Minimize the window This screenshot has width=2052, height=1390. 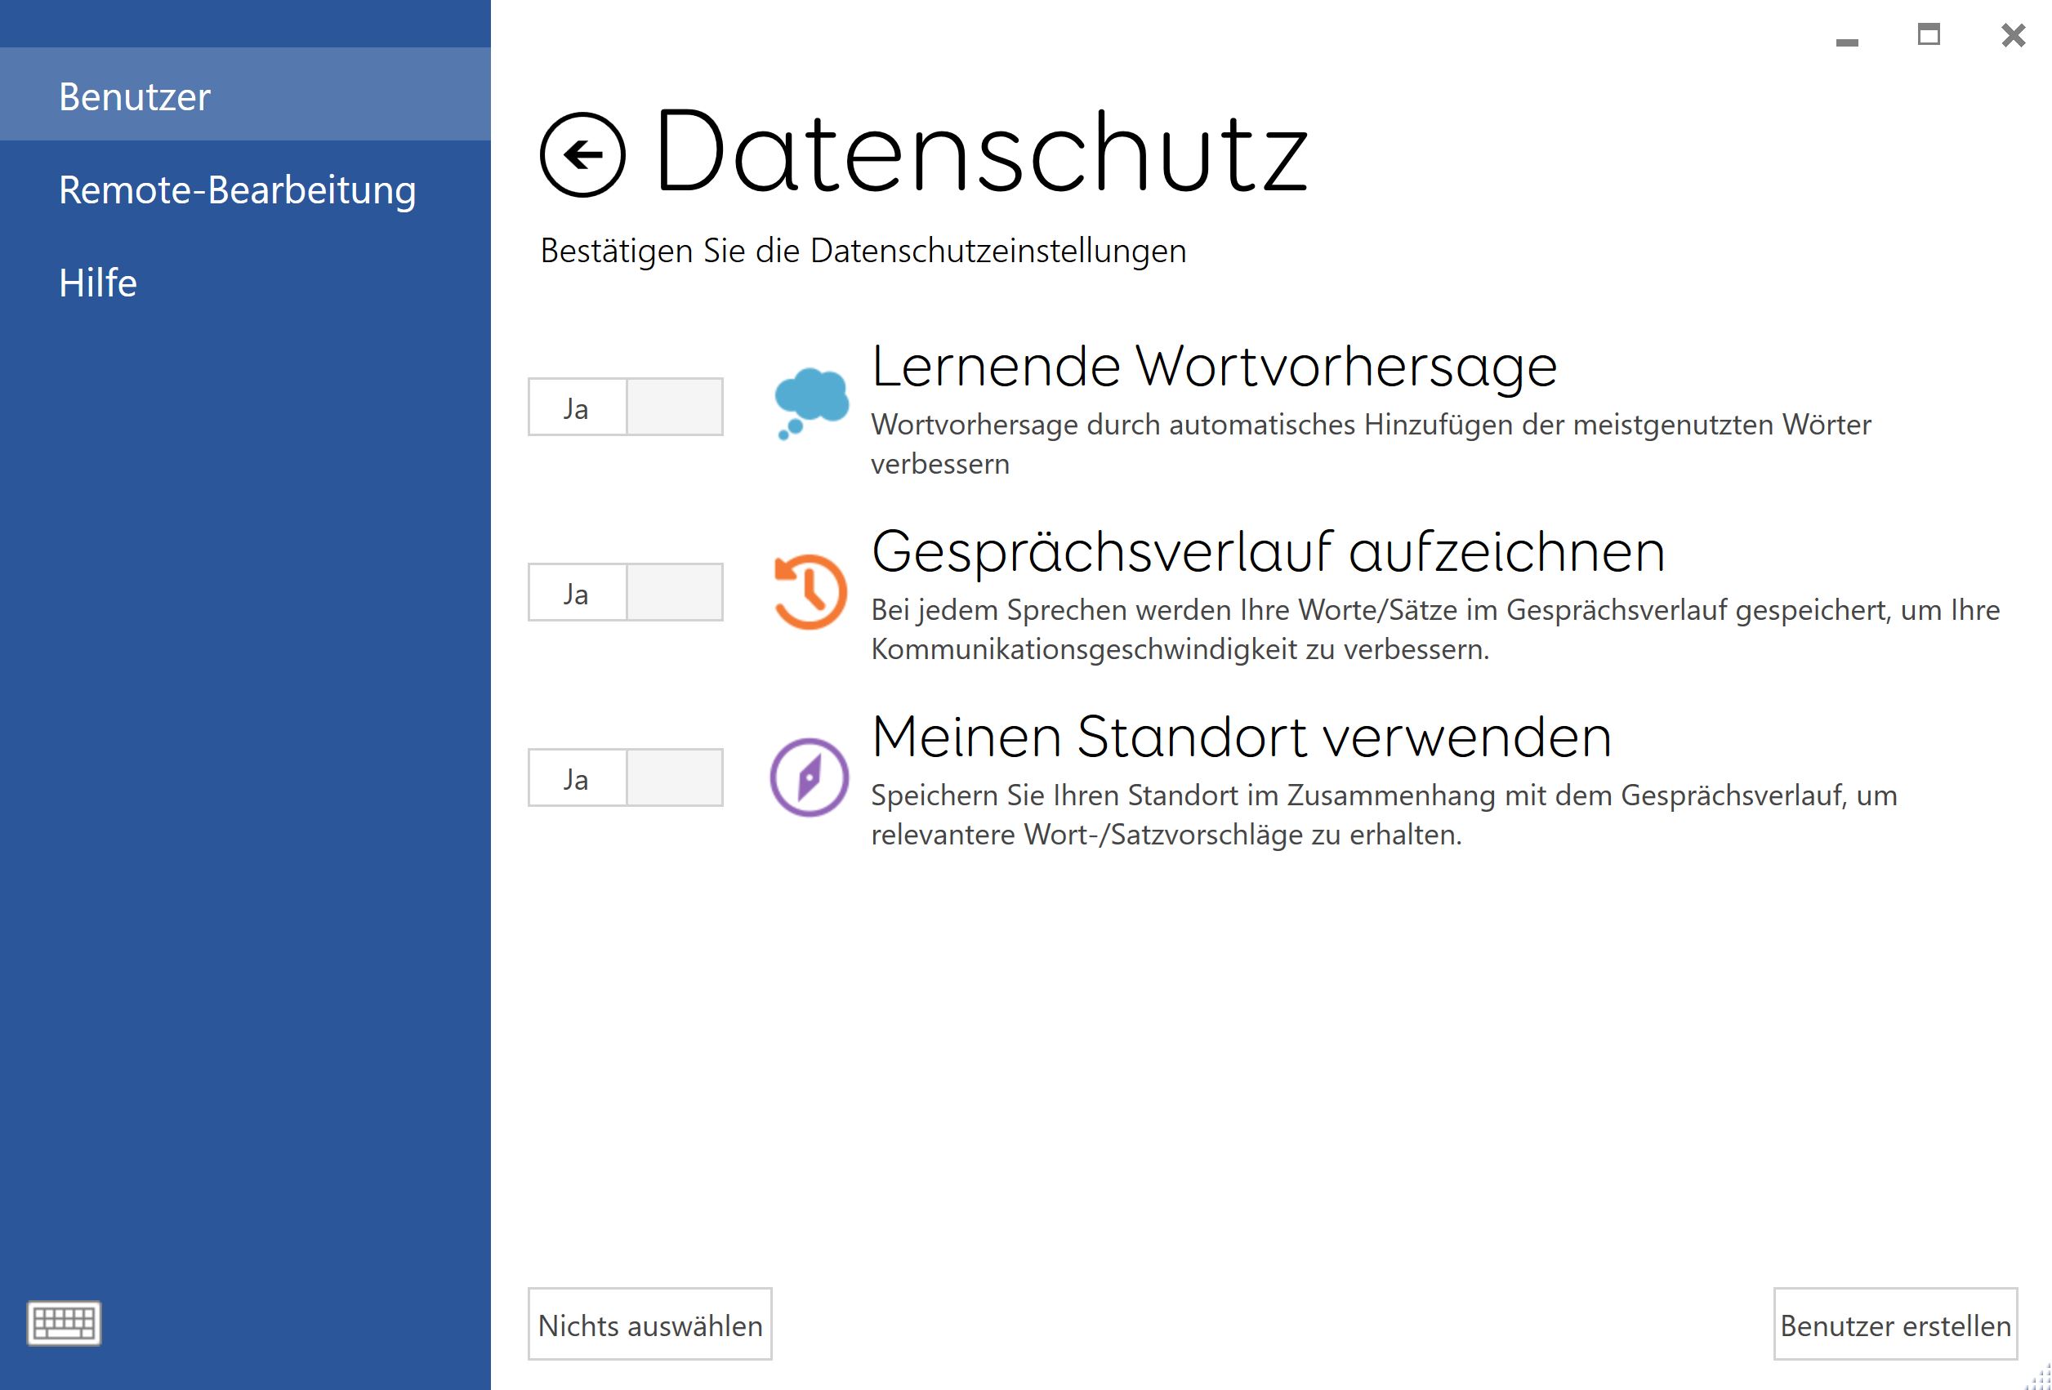(x=1846, y=41)
